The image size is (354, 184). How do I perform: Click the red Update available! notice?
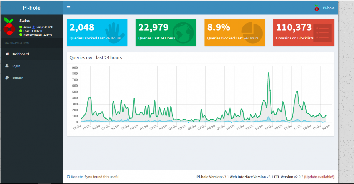point(319,177)
